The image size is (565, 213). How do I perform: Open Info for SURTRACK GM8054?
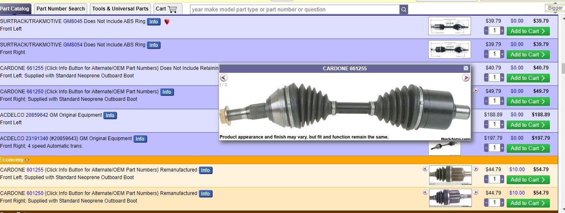point(154,45)
